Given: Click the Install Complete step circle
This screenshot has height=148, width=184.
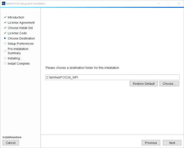Looking at the screenshot, I should point(5,63).
